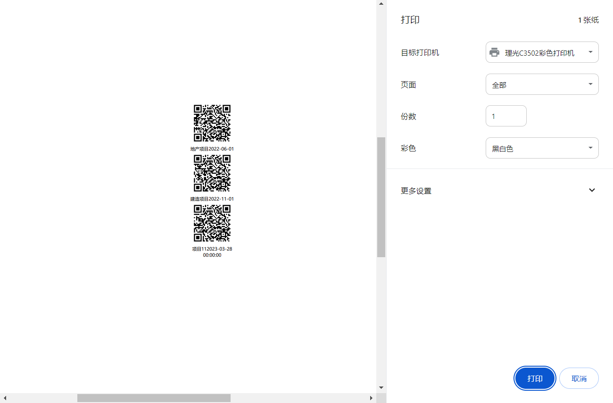Click the text 建造项目2022-11-01
The image size is (613, 403).
[212, 199]
